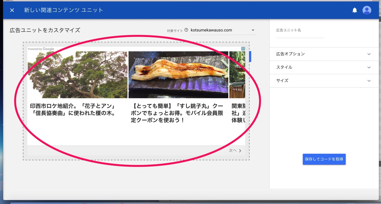Open the notifications bell
381x204 pixels.
(355, 10)
